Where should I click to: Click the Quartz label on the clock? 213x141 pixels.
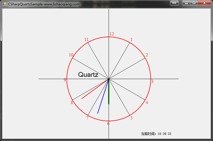pos(88,75)
